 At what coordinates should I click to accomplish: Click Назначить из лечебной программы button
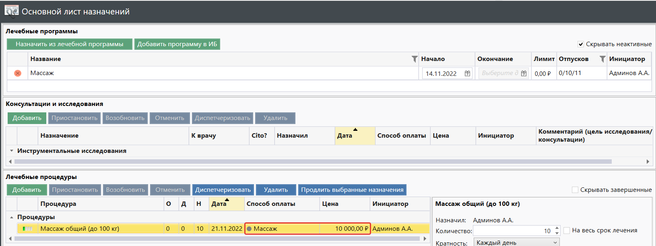[70, 44]
